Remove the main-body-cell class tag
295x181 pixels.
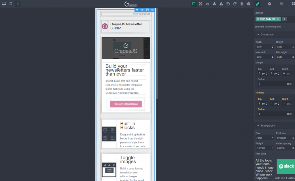(278, 19)
